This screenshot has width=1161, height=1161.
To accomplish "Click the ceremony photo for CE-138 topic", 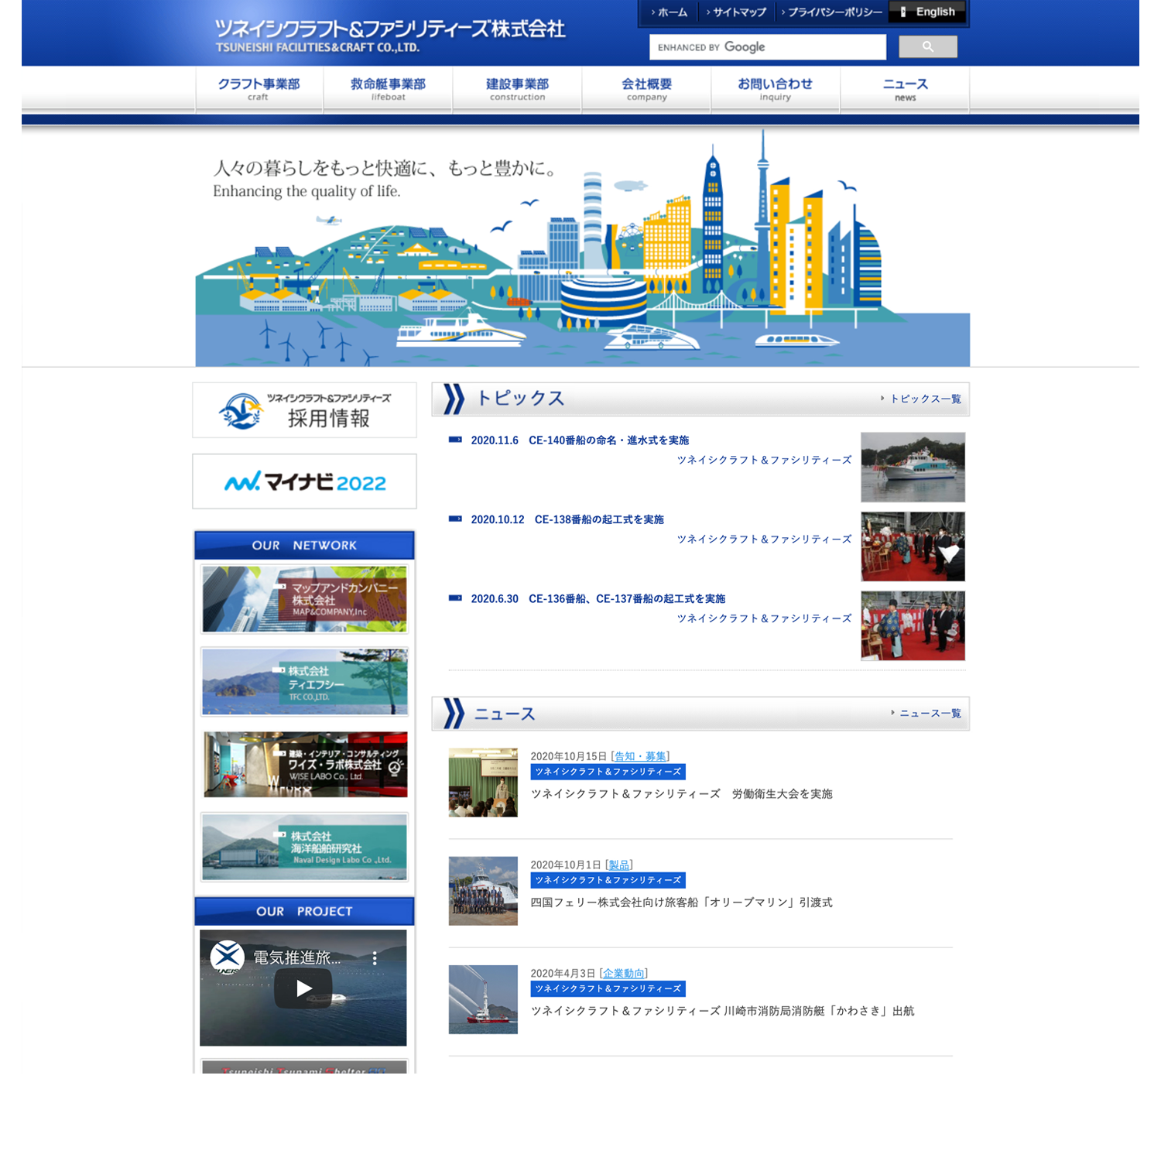I will click(913, 546).
